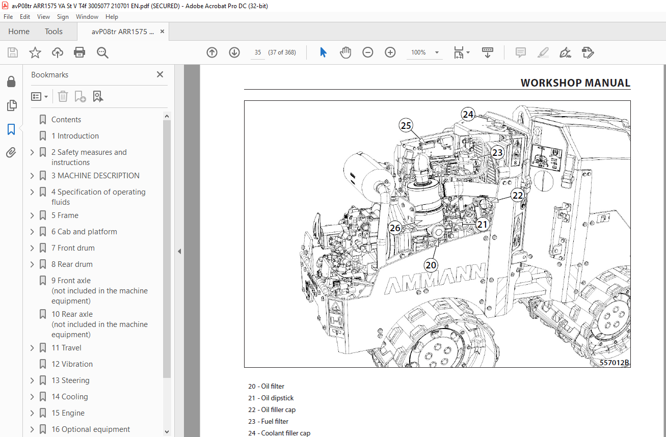Open zoom level dropdown
The image size is (666, 437).
tap(437, 52)
